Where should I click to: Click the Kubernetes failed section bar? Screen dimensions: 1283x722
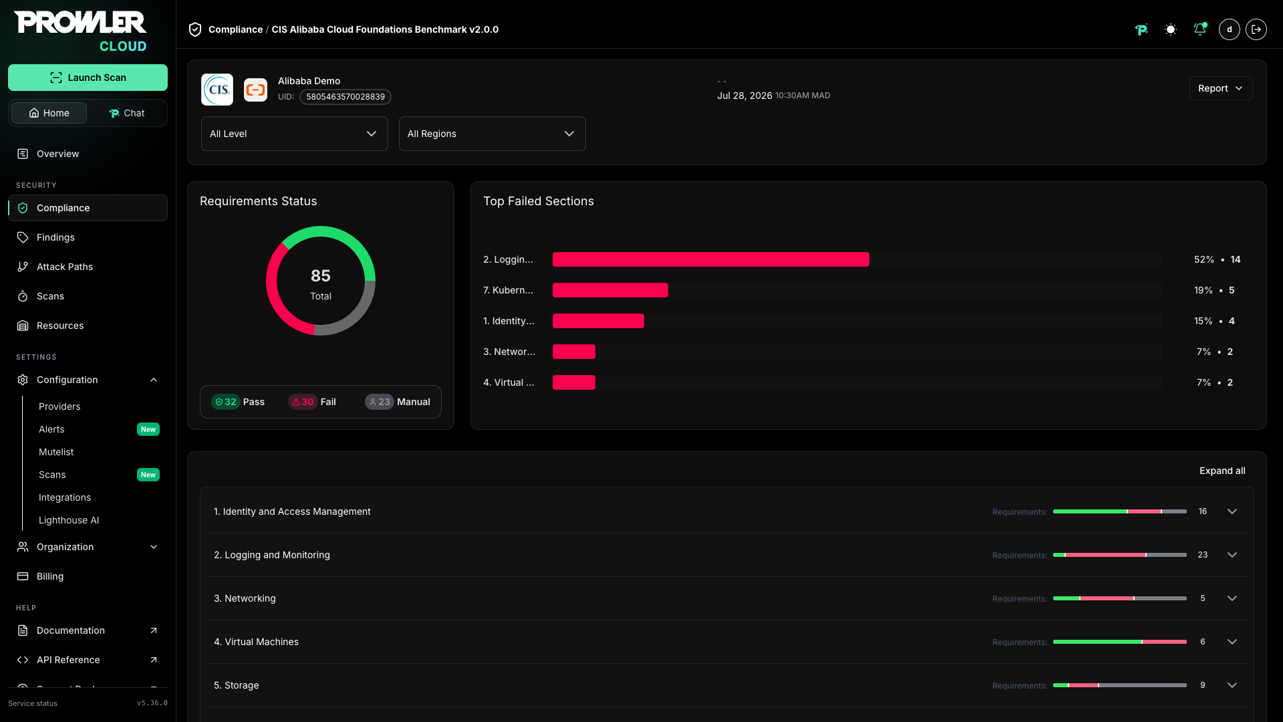click(610, 290)
